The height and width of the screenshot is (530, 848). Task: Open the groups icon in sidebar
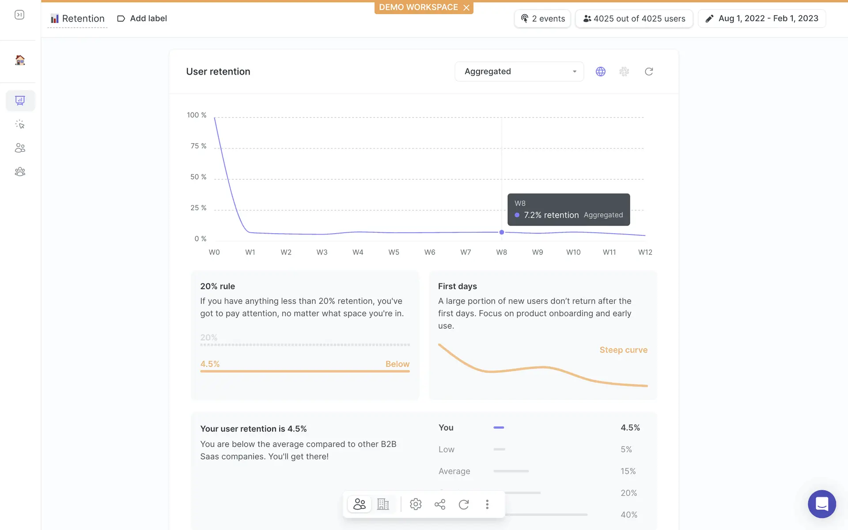[x=20, y=172]
